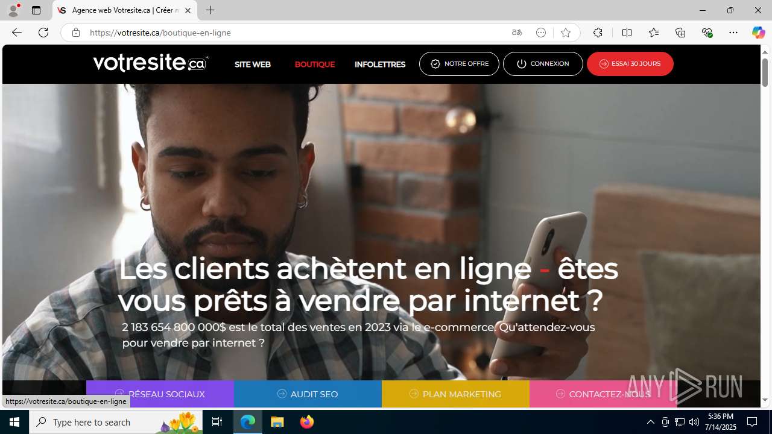Click the CONNEXION button

(x=543, y=64)
